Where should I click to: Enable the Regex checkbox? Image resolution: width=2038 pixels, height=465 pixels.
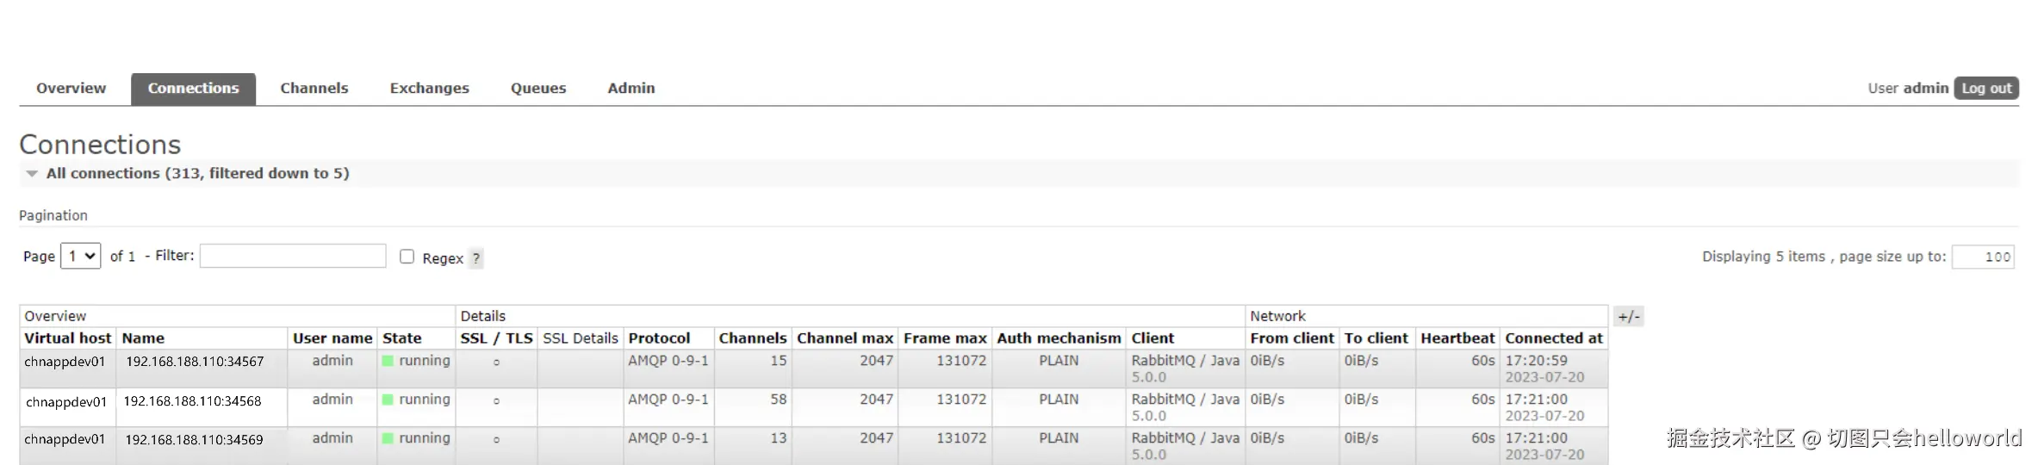point(407,257)
